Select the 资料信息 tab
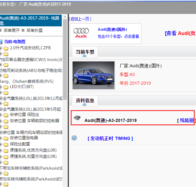 85,101
